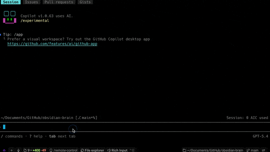270x152 pixels.
Task: Open the Pull requests tab
Action: click(x=59, y=2)
